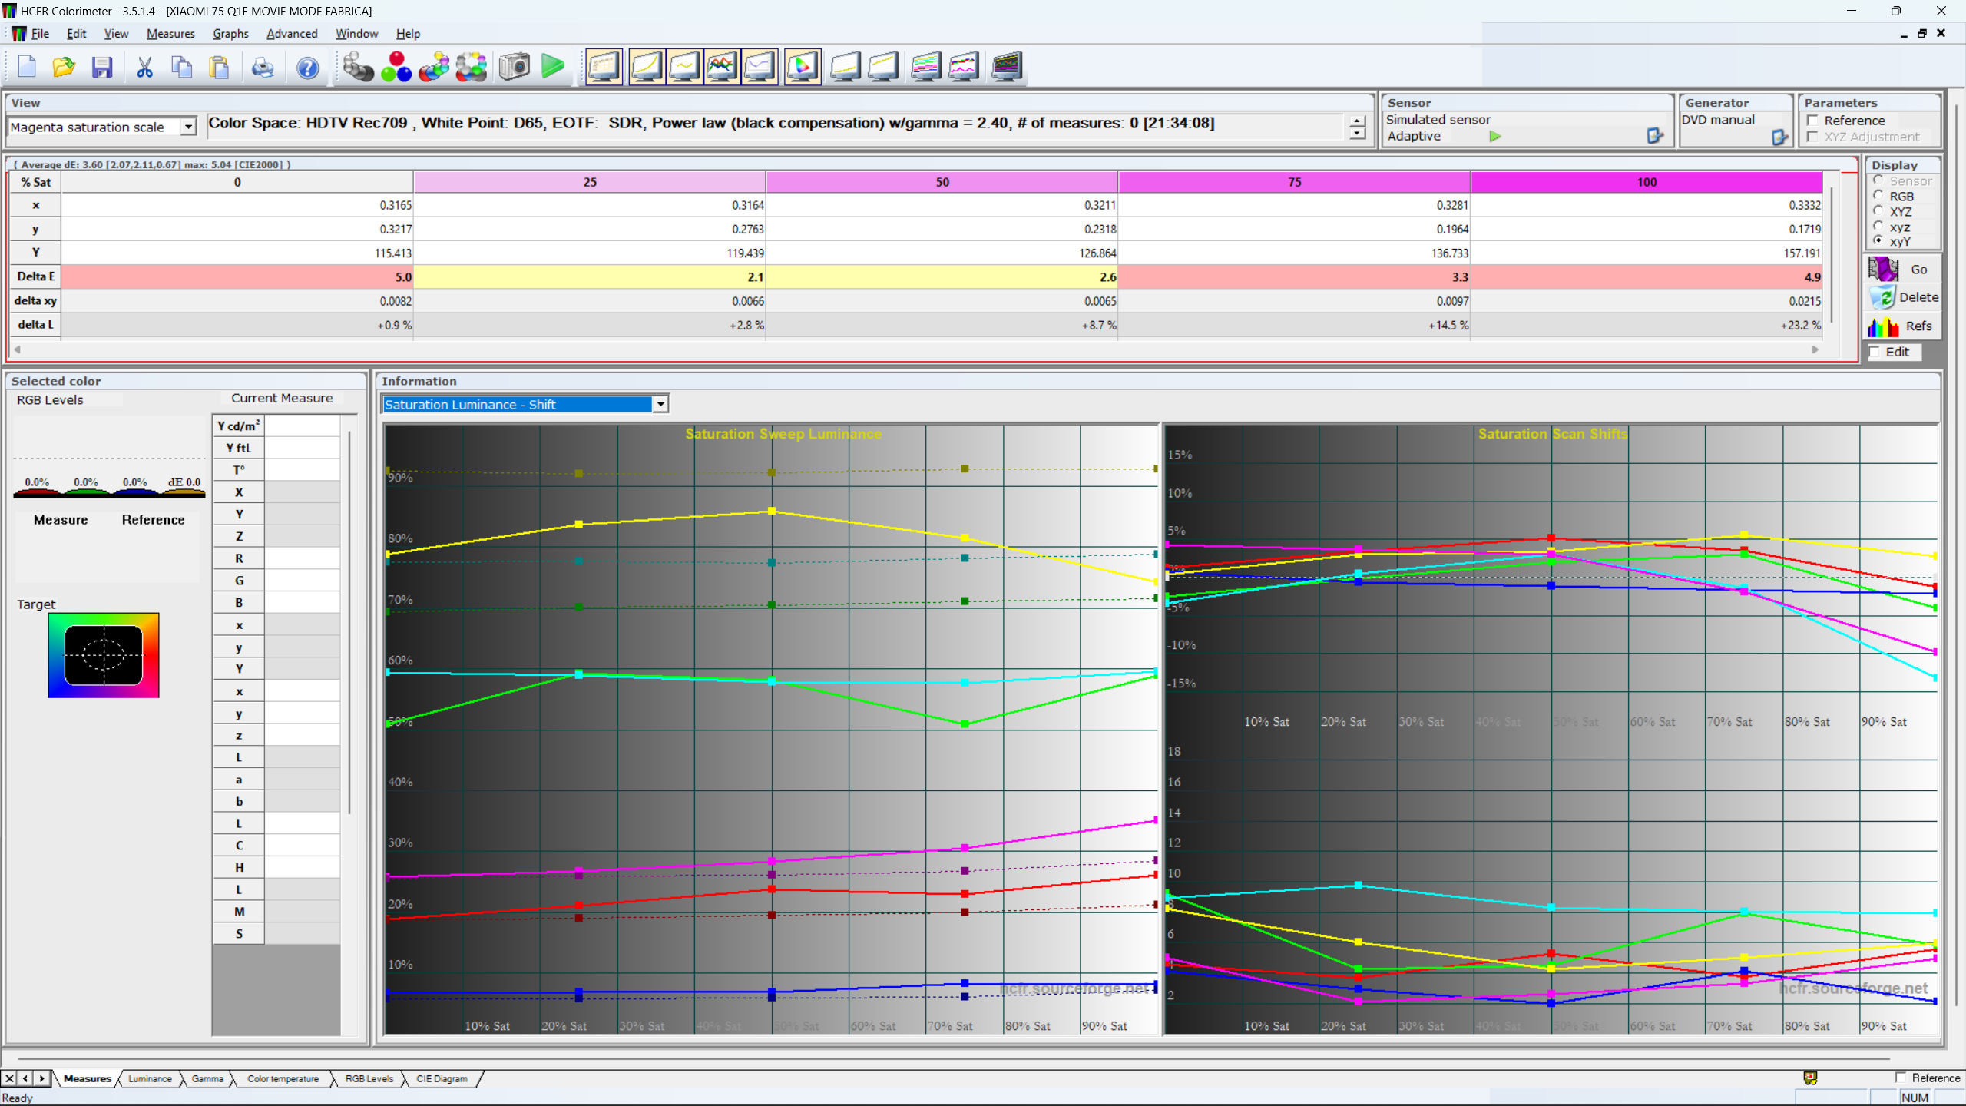Open the Saturation Luminance - Shift dropdown
Viewport: 1966px width, 1106px height.
[x=660, y=404]
